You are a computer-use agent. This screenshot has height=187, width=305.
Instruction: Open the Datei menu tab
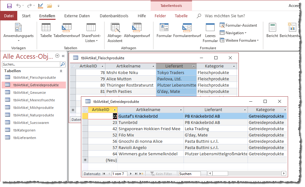click(8, 16)
